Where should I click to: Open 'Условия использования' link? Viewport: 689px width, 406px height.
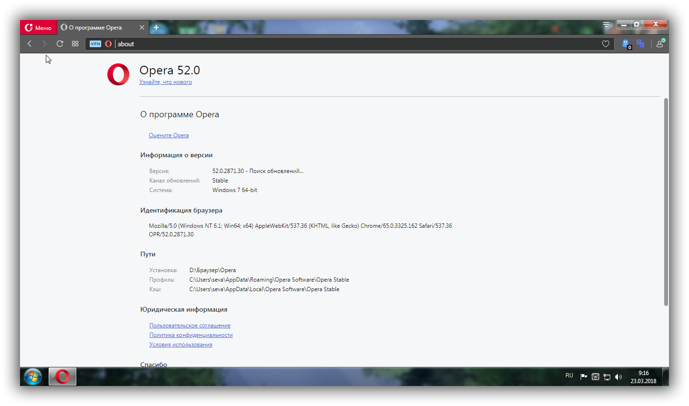pyautogui.click(x=181, y=345)
